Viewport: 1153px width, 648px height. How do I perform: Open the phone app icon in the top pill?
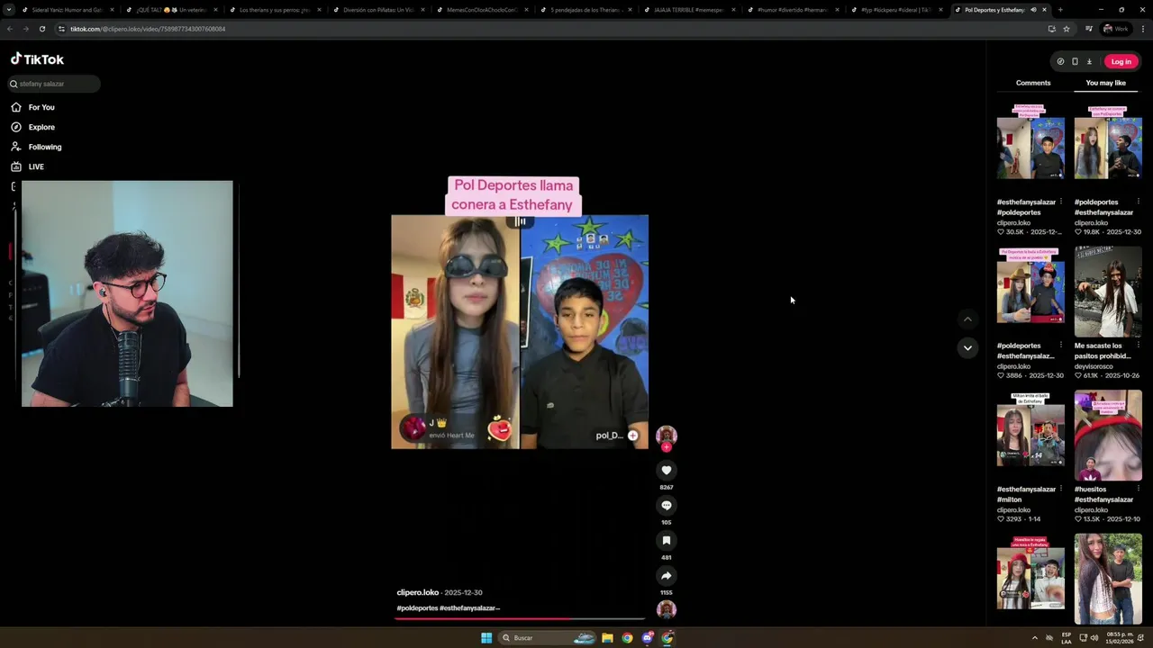click(1075, 61)
